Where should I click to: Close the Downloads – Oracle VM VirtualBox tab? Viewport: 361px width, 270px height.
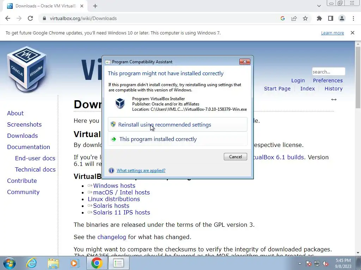(82, 6)
